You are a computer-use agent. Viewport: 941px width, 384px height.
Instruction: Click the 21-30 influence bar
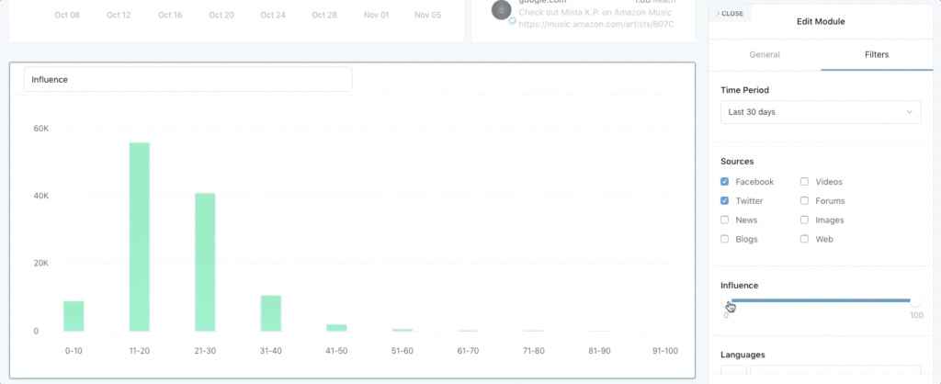(x=205, y=262)
